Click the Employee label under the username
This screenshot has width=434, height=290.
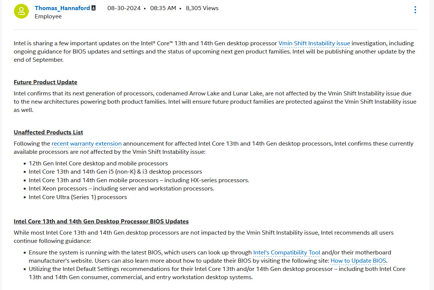click(48, 16)
